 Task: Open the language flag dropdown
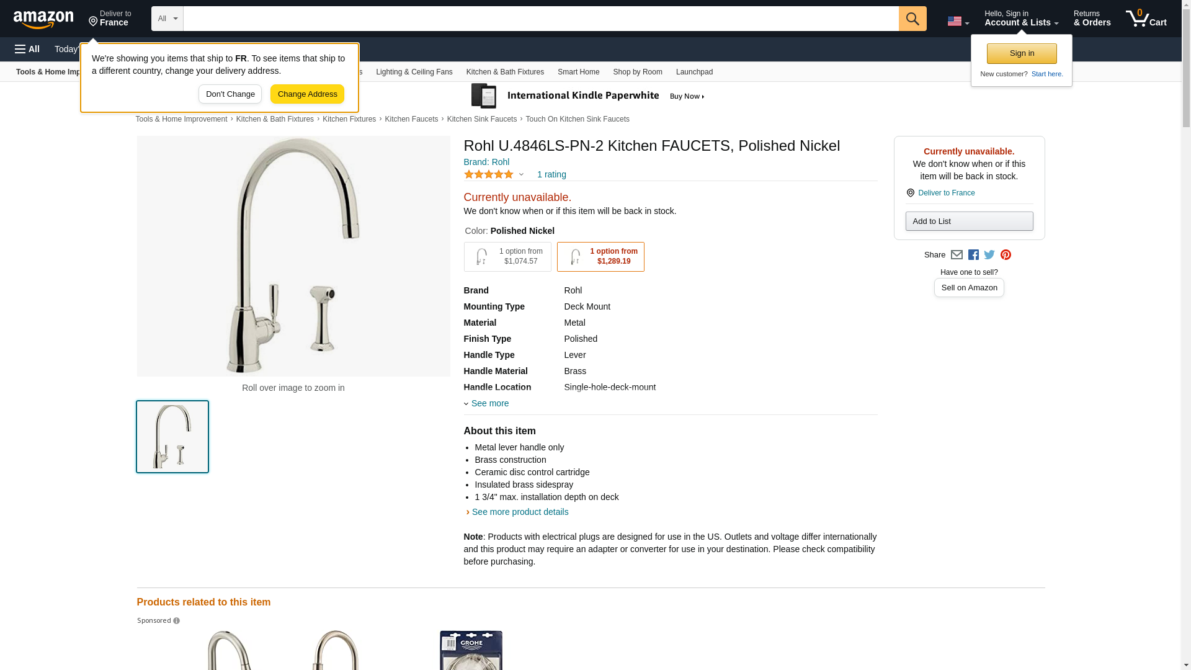(x=958, y=21)
